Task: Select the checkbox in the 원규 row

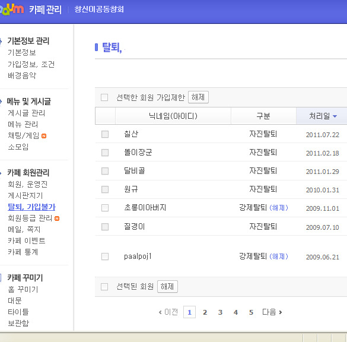Action: [x=105, y=189]
